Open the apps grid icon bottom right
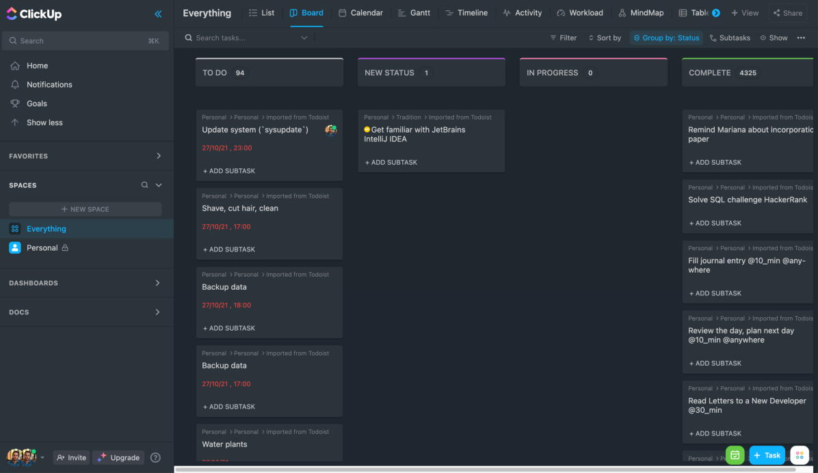This screenshot has width=818, height=473. pyautogui.click(x=800, y=455)
